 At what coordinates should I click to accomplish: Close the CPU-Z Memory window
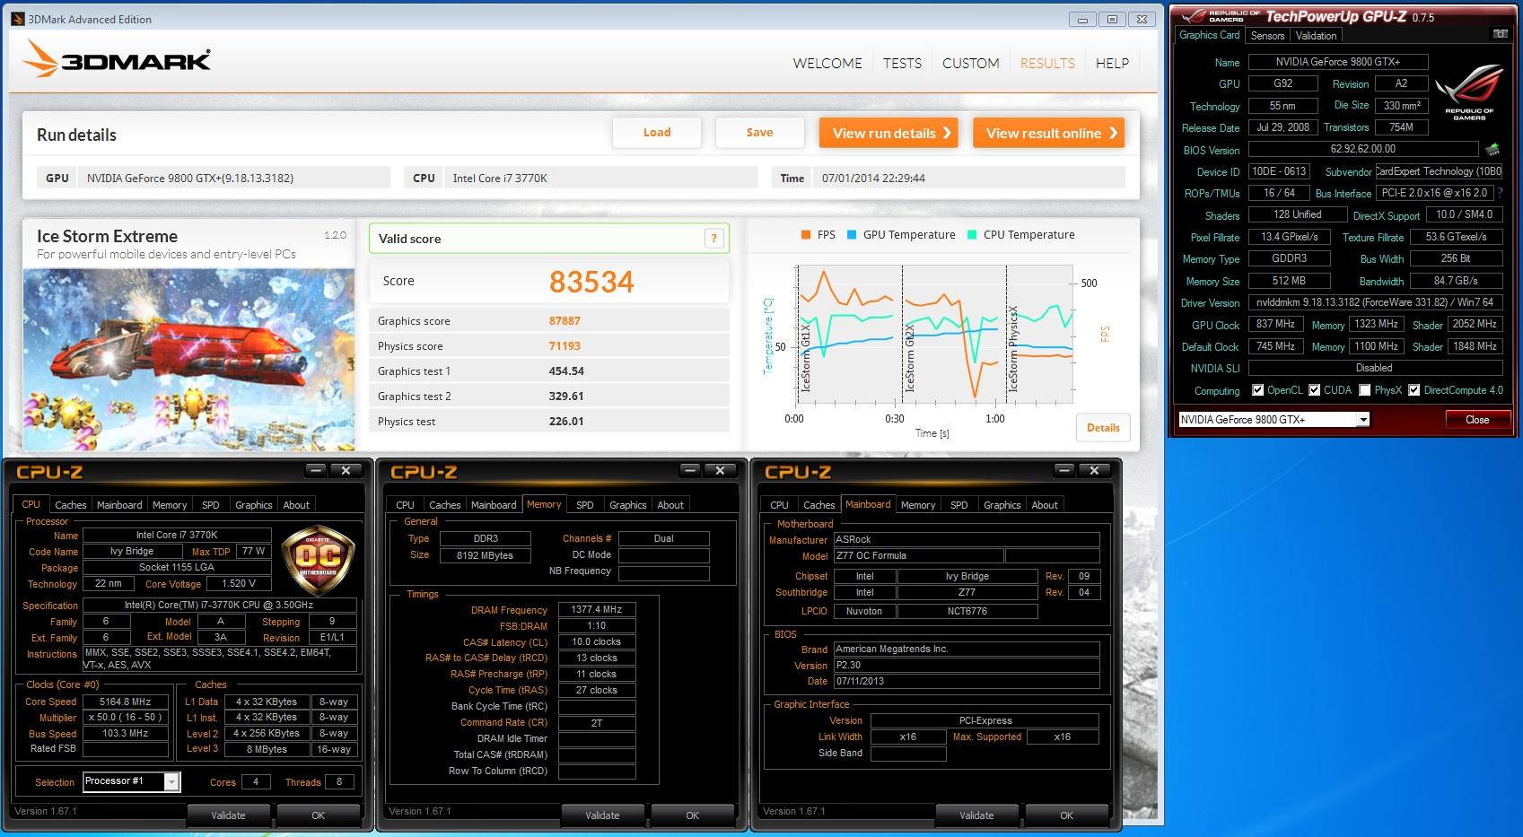coord(720,470)
